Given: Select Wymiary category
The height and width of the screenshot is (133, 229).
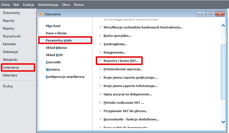Looking at the screenshot, I should coord(53,69).
